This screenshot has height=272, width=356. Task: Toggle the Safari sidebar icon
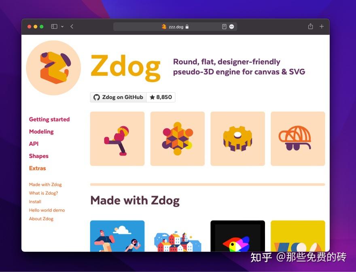(54, 26)
